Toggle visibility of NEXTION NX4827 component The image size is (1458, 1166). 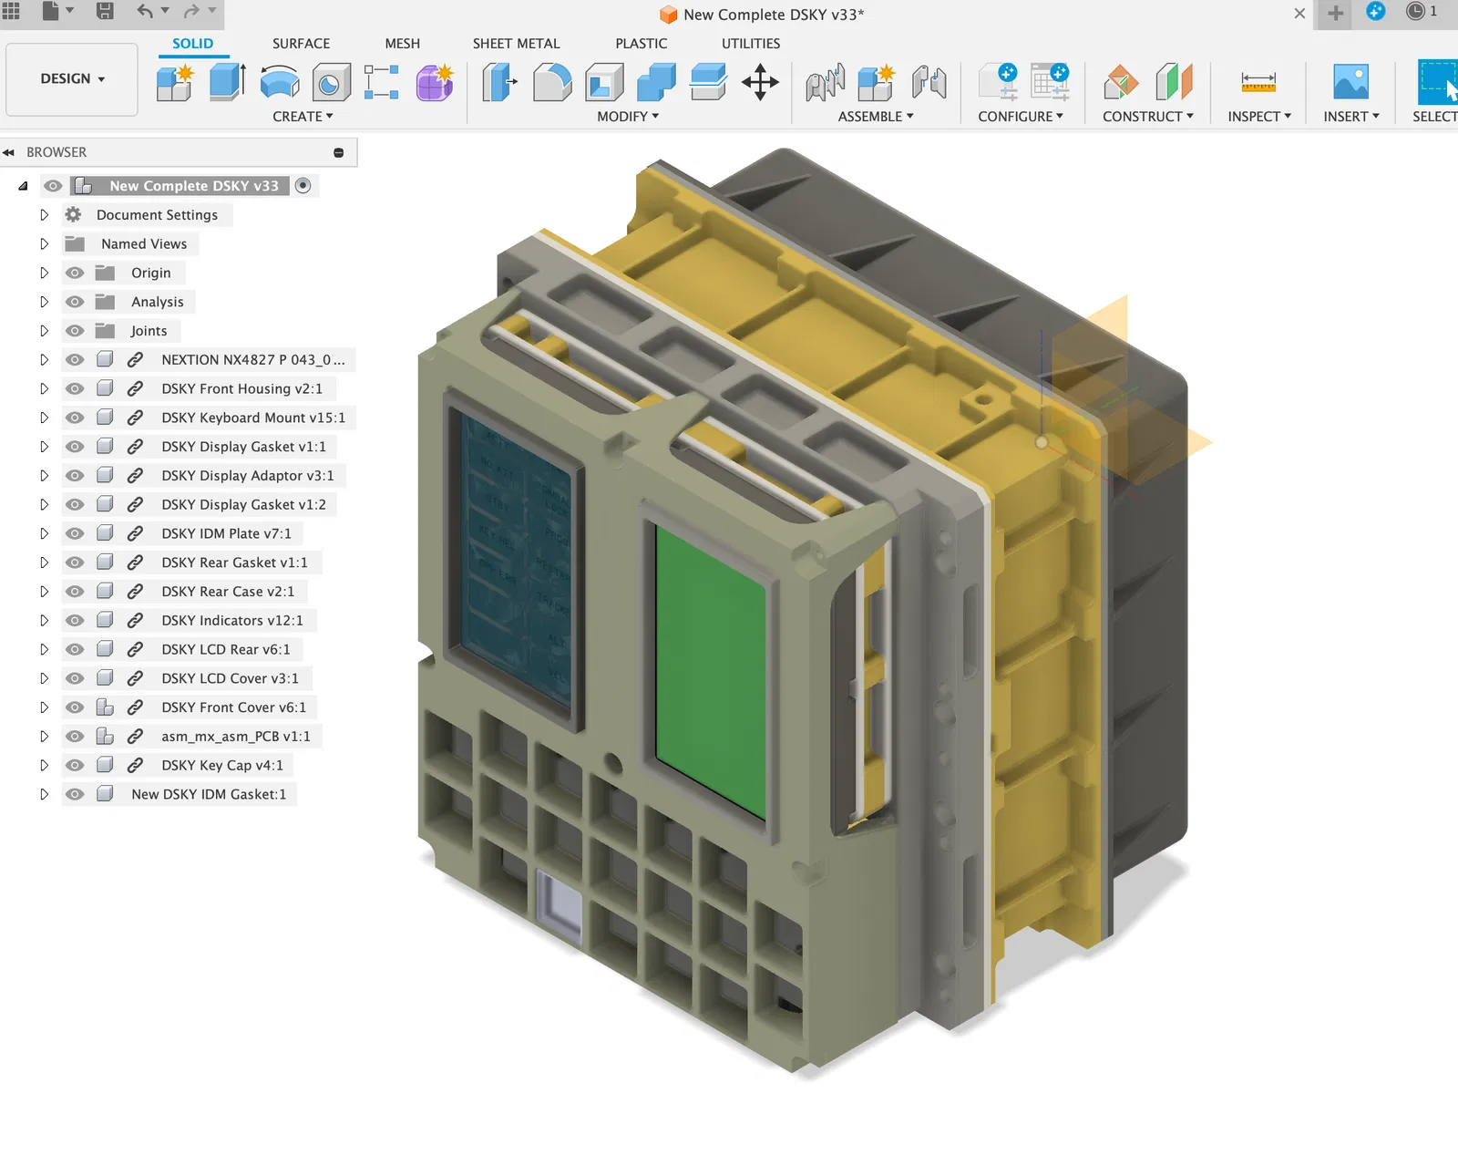click(75, 360)
